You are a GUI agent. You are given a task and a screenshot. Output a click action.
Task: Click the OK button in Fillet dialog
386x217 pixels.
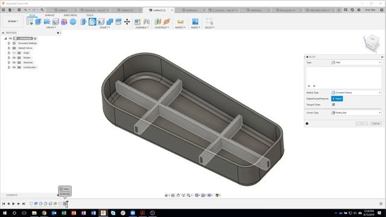362,123
